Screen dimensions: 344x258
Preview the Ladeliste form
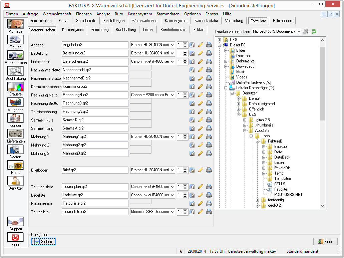[x=192, y=195]
